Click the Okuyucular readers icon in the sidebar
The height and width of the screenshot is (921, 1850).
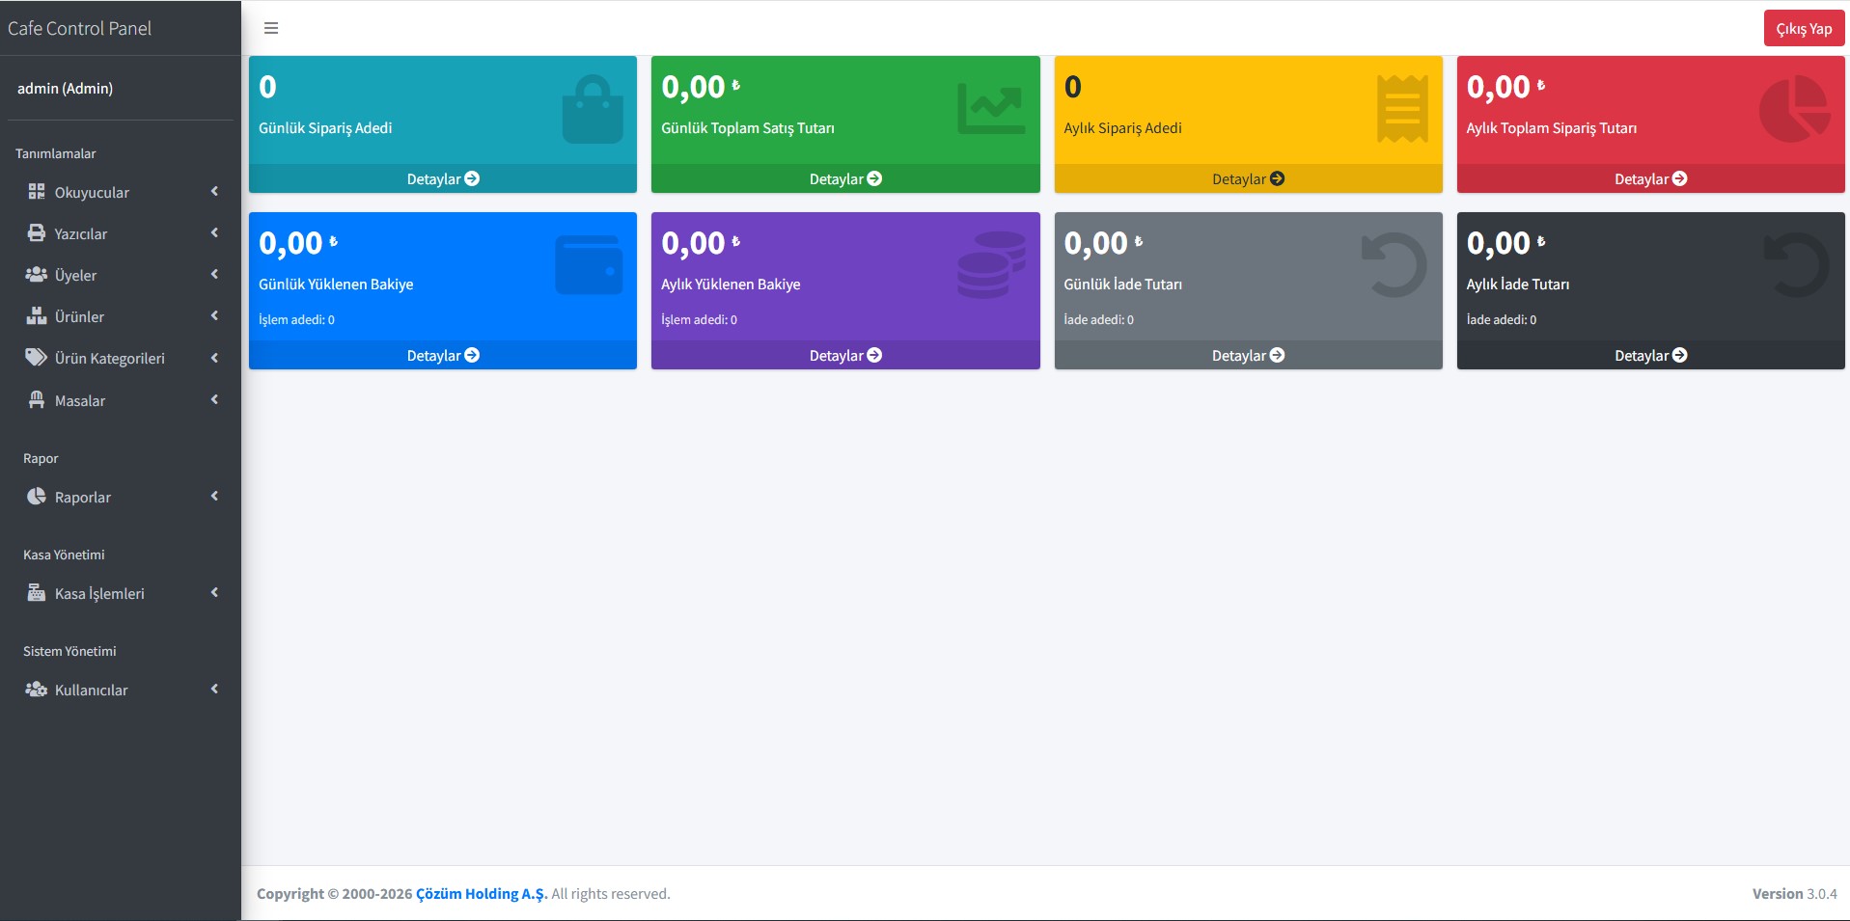tap(37, 191)
